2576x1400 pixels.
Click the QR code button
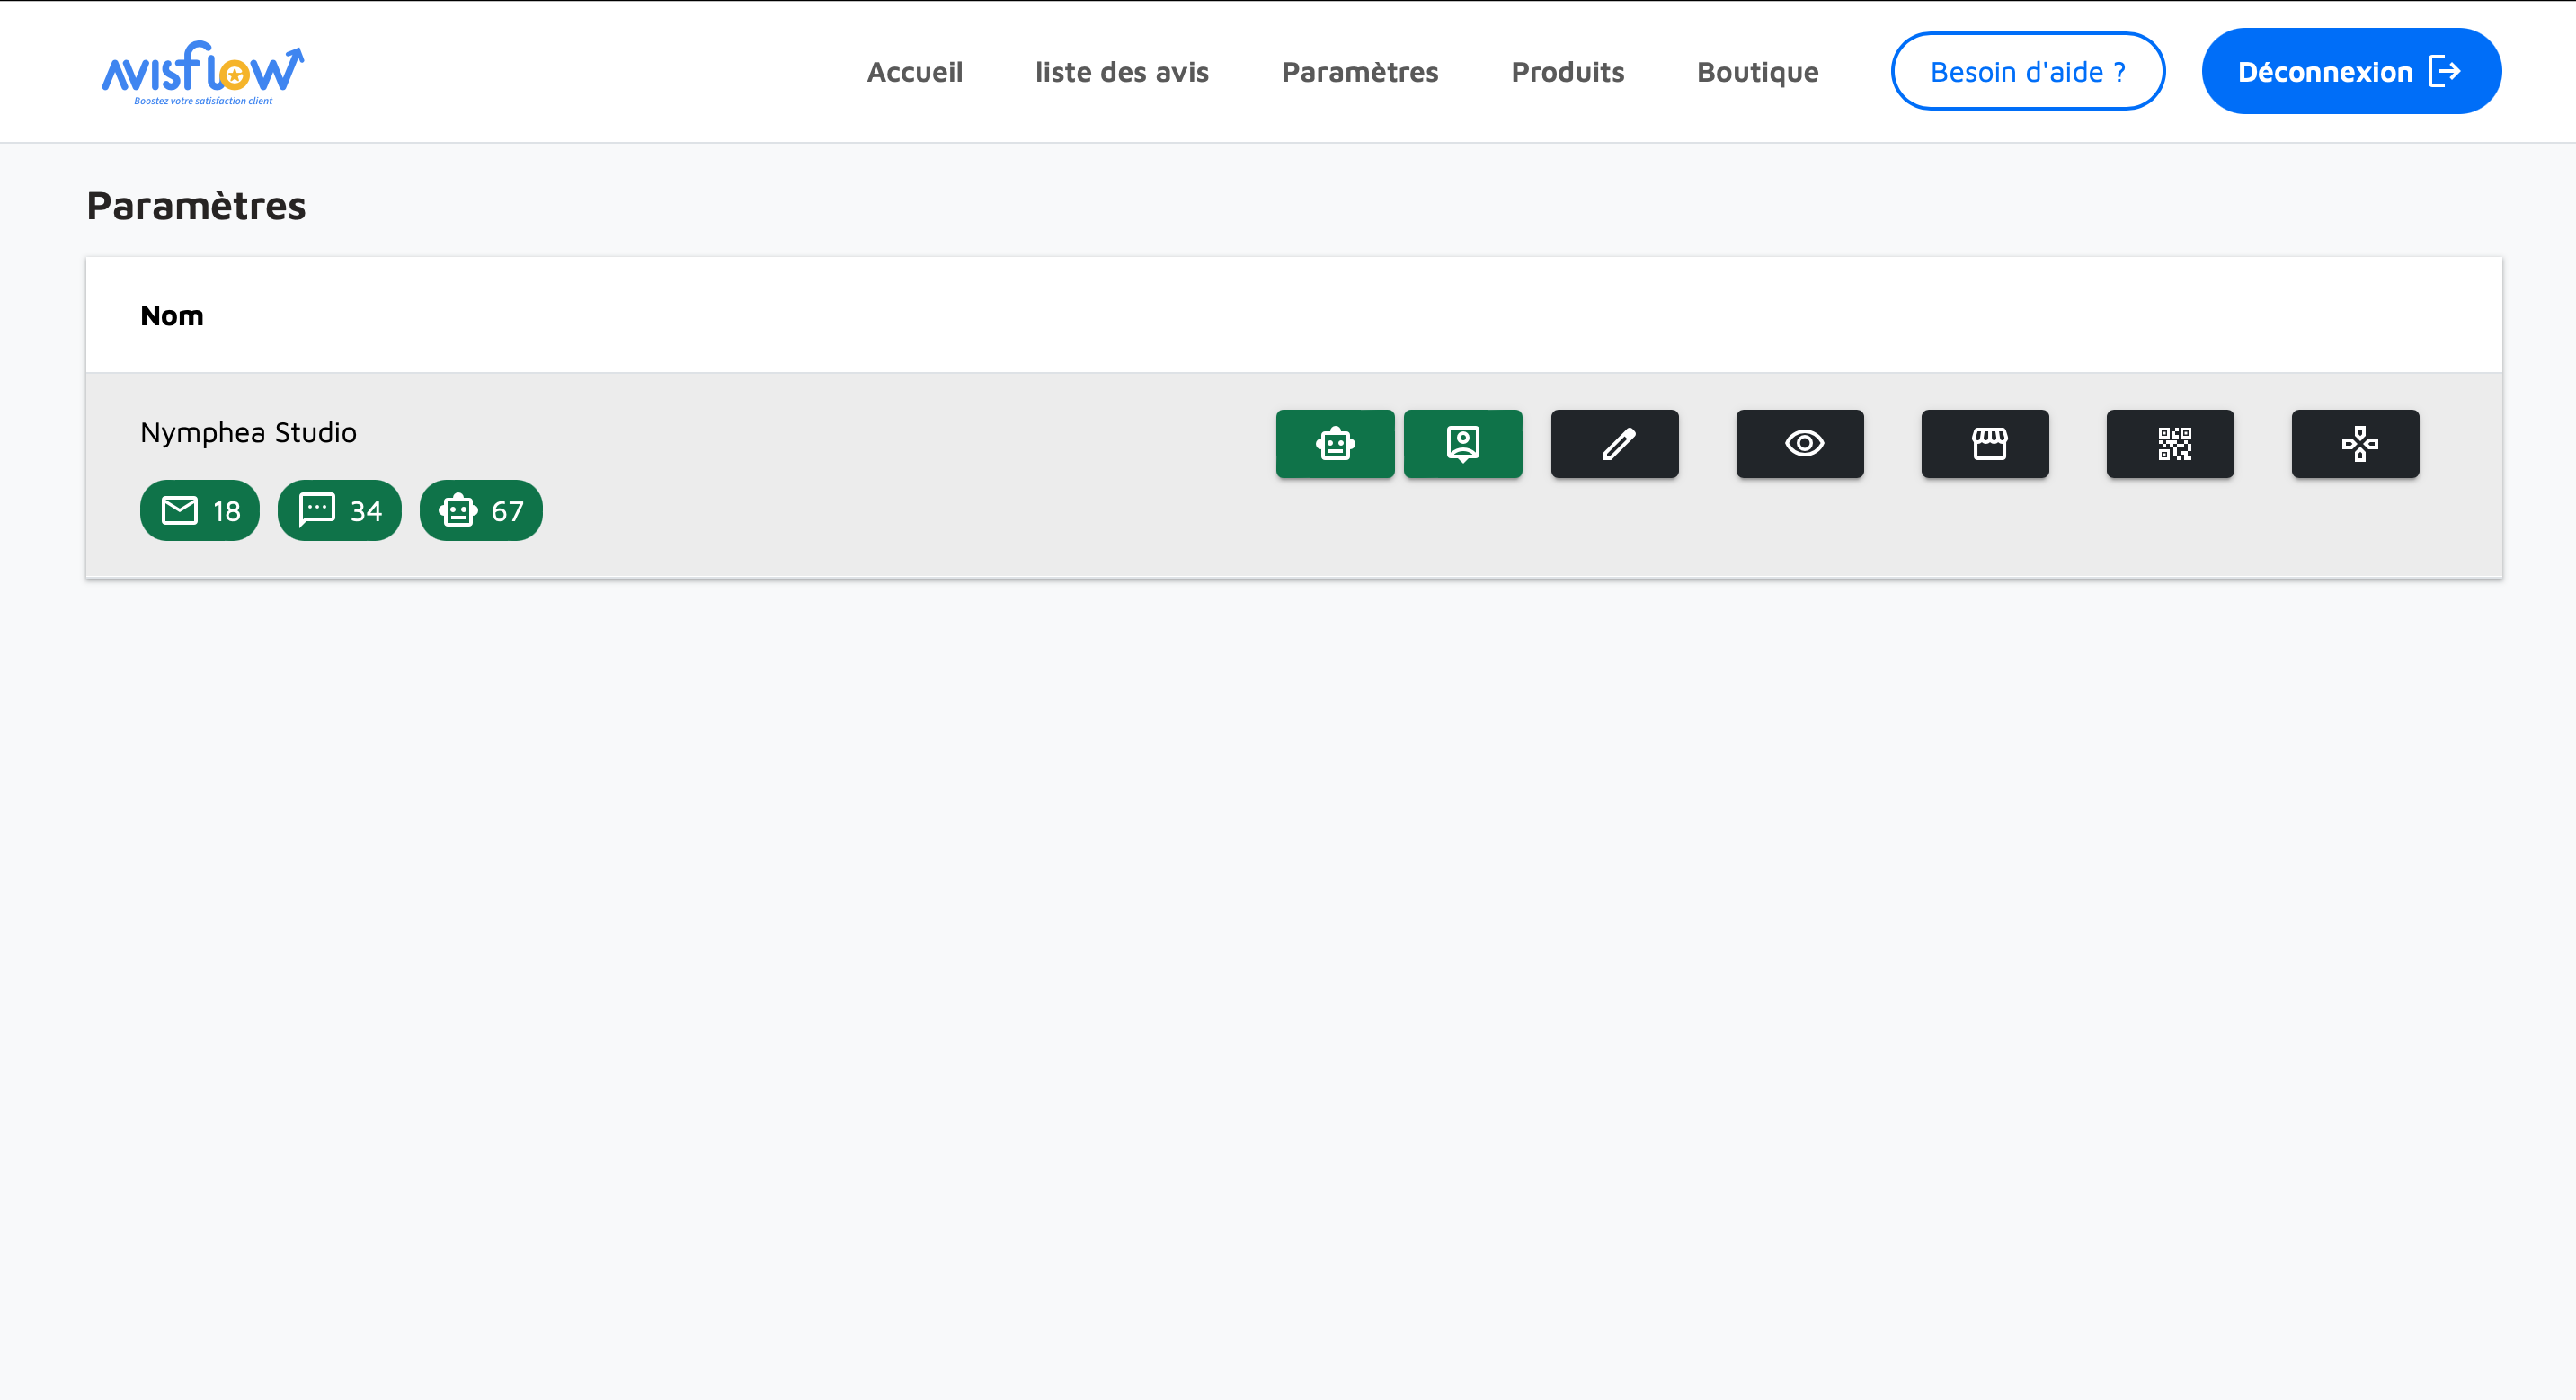point(2170,443)
